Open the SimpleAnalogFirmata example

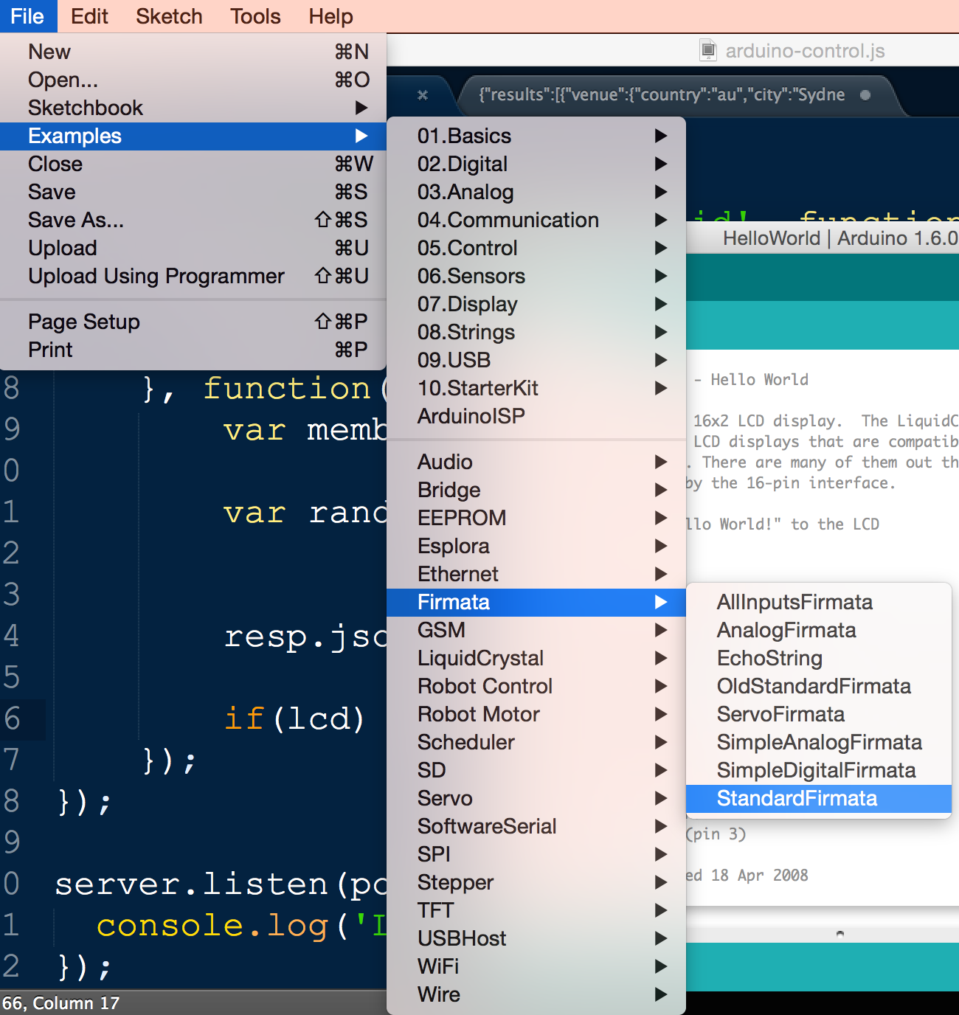pos(819,742)
